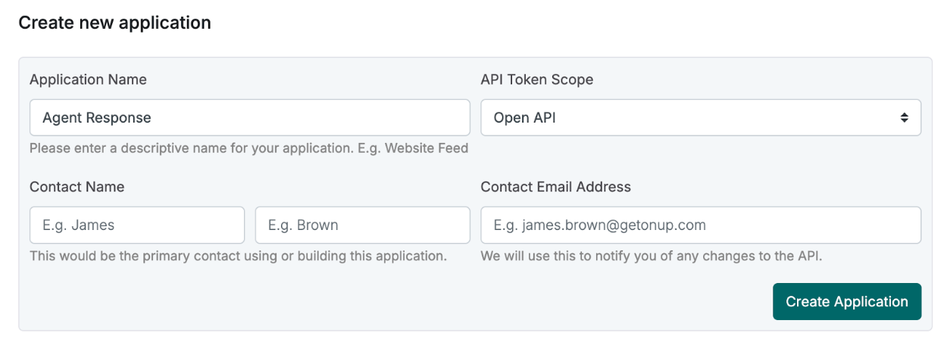Viewport: 950px width, 345px height.
Task: Click the 'Application Name' field label
Action: pyautogui.click(x=88, y=79)
